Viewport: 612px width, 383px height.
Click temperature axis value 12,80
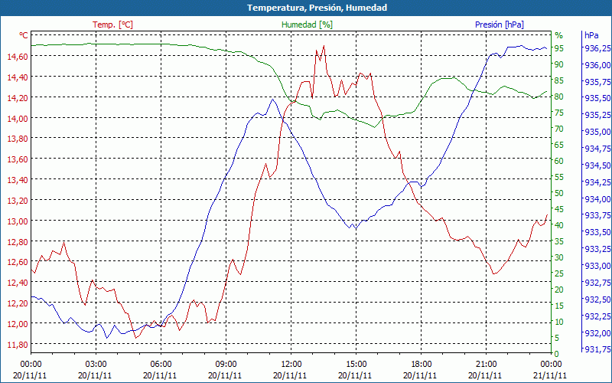coord(17,241)
